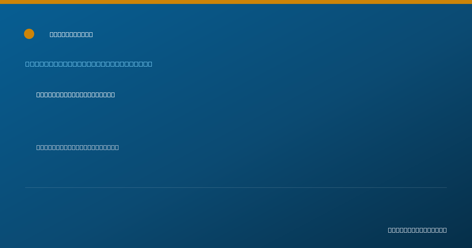The width and height of the screenshot is (472, 248).
Task: Select the header title text beside orange circle
Action: pos(71,34)
